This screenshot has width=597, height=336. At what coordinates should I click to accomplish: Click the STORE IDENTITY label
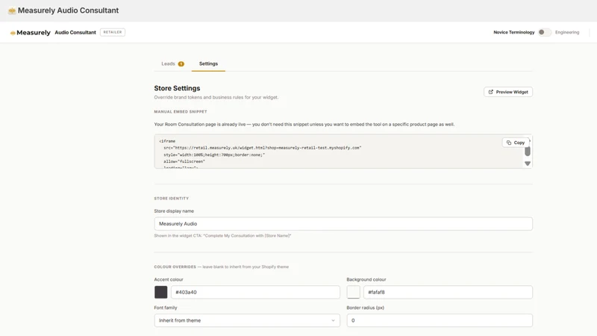tap(172, 199)
